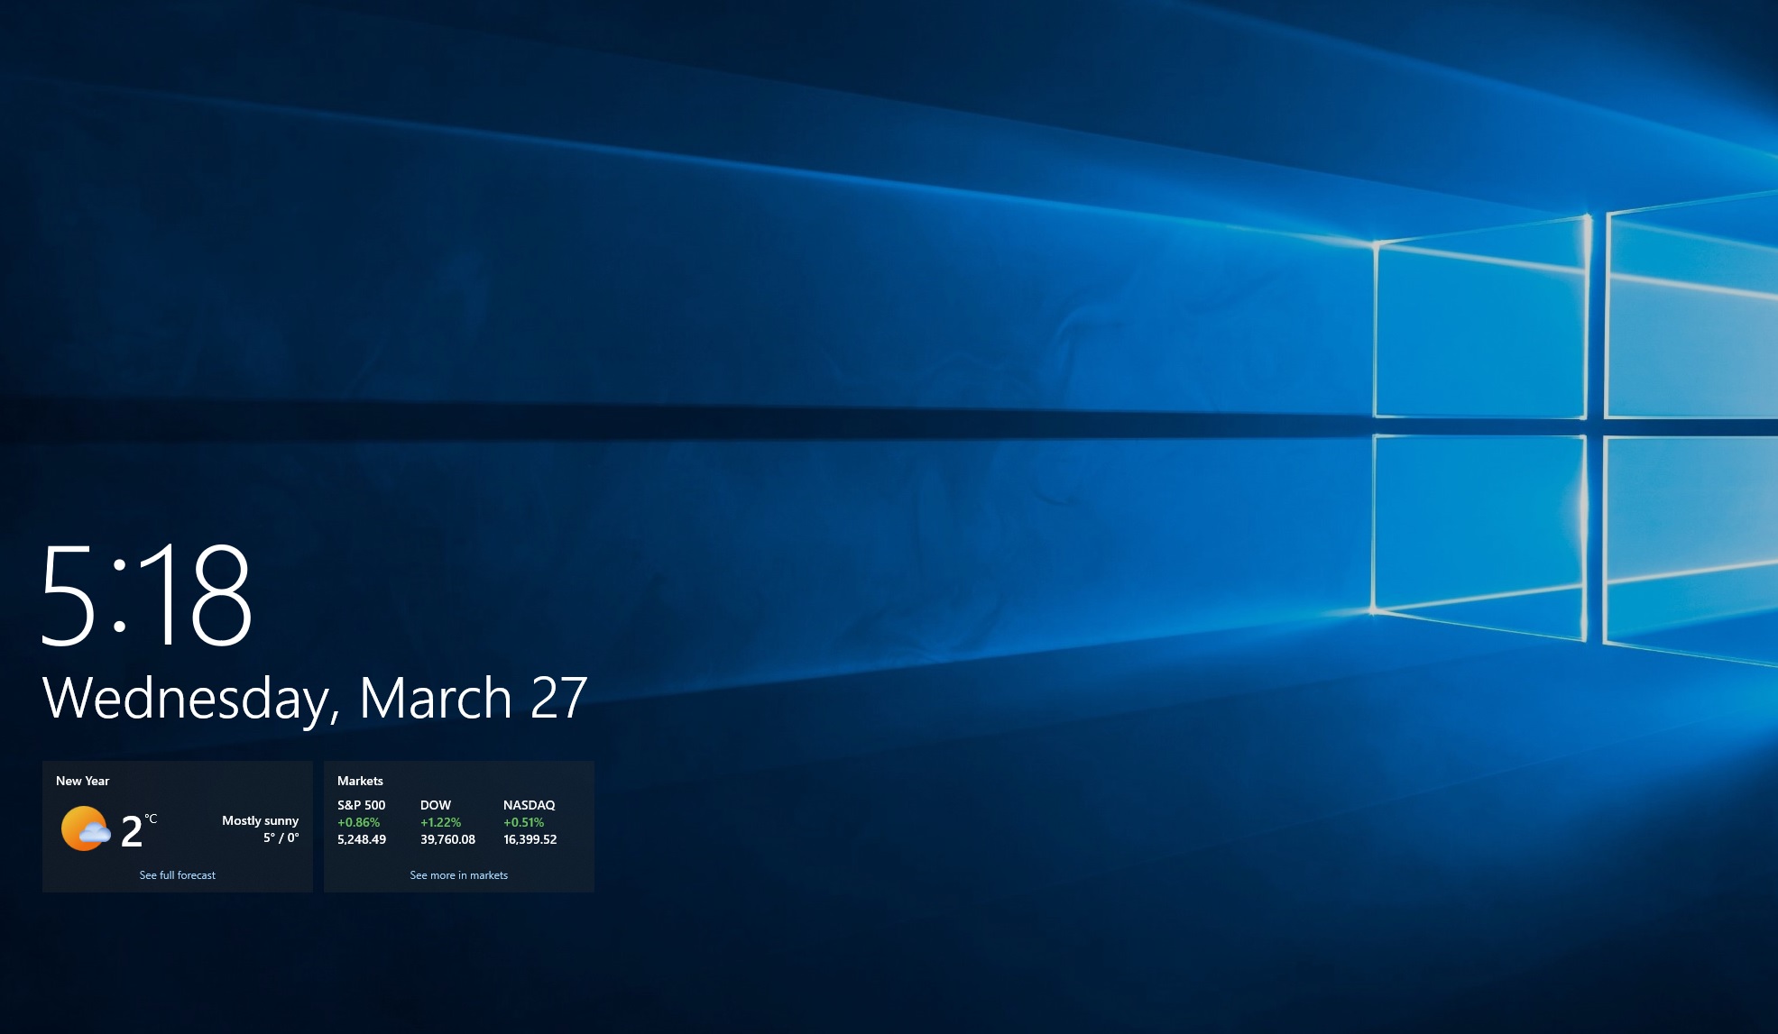Select the NASDAQ +0.51% change
Viewport: 1778px width, 1034px height.
point(523,822)
